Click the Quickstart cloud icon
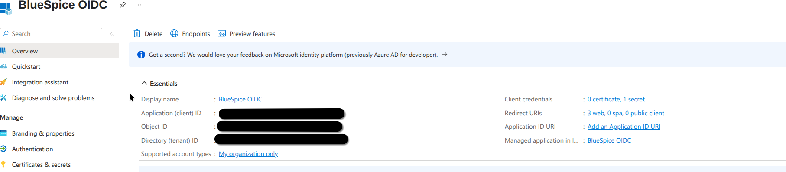This screenshot has height=172, width=786. (x=3, y=66)
